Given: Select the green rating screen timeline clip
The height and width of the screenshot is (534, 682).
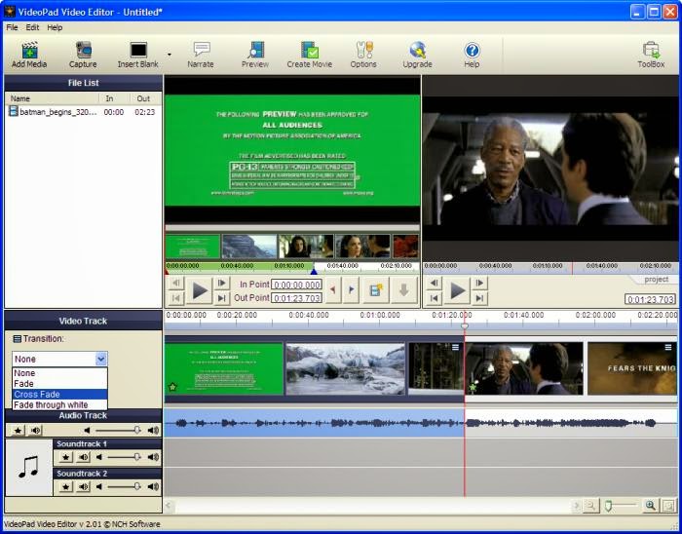Looking at the screenshot, I should click(224, 368).
